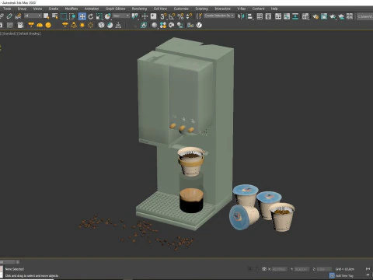
Task: Open the Interactive menu
Action: pyautogui.click(x=222, y=9)
